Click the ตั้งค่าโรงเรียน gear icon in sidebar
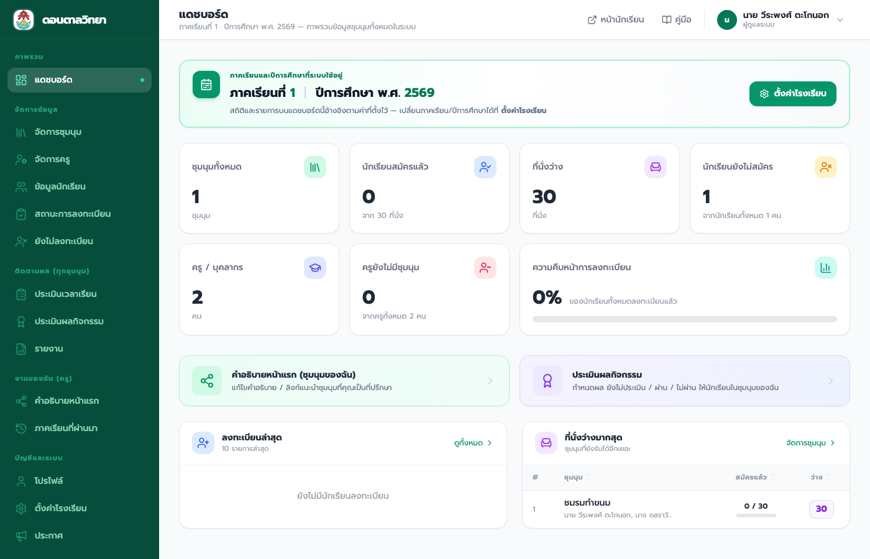This screenshot has height=559, width=870. click(21, 509)
